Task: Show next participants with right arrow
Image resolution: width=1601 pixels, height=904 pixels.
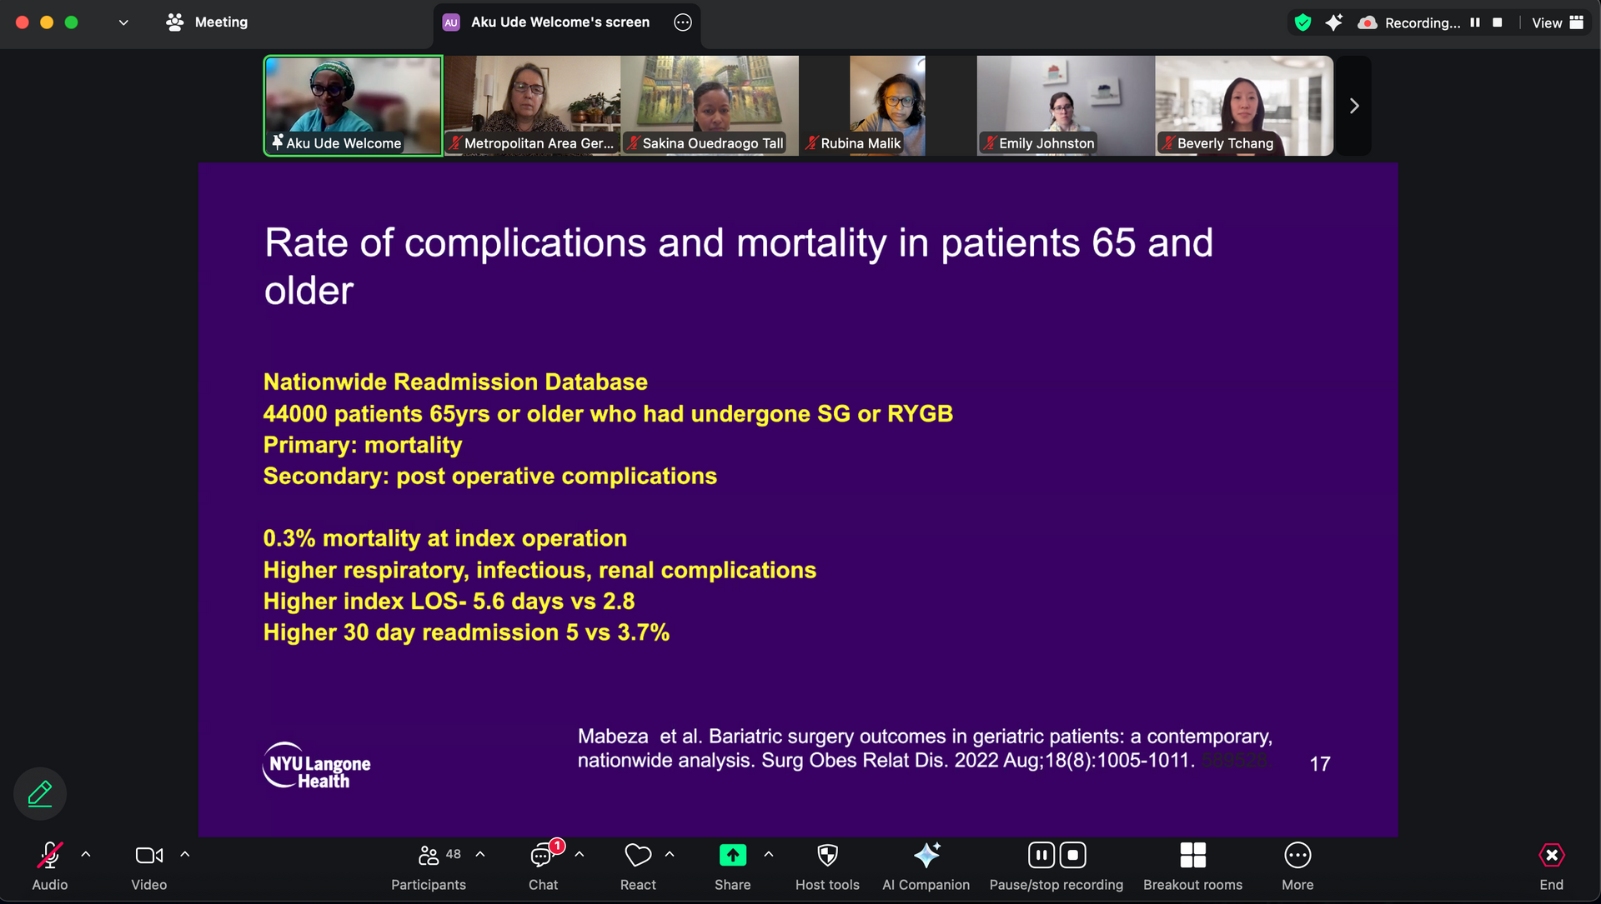Action: pos(1354,106)
